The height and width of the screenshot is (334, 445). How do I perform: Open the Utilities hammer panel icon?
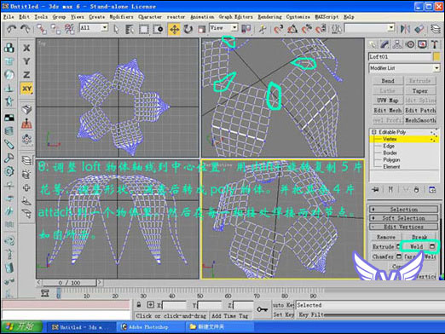pyautogui.click(x=435, y=44)
